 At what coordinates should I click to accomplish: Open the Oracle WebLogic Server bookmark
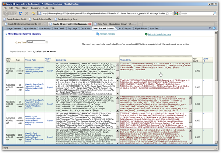click(67, 19)
